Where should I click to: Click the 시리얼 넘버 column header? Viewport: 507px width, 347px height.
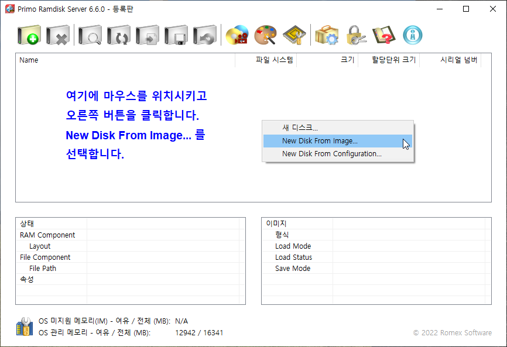[450, 60]
